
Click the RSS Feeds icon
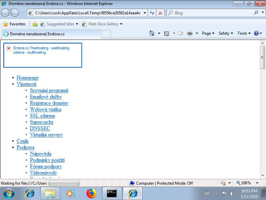tap(167, 34)
